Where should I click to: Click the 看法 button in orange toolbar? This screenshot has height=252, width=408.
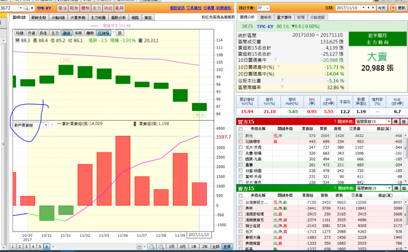tap(62, 8)
